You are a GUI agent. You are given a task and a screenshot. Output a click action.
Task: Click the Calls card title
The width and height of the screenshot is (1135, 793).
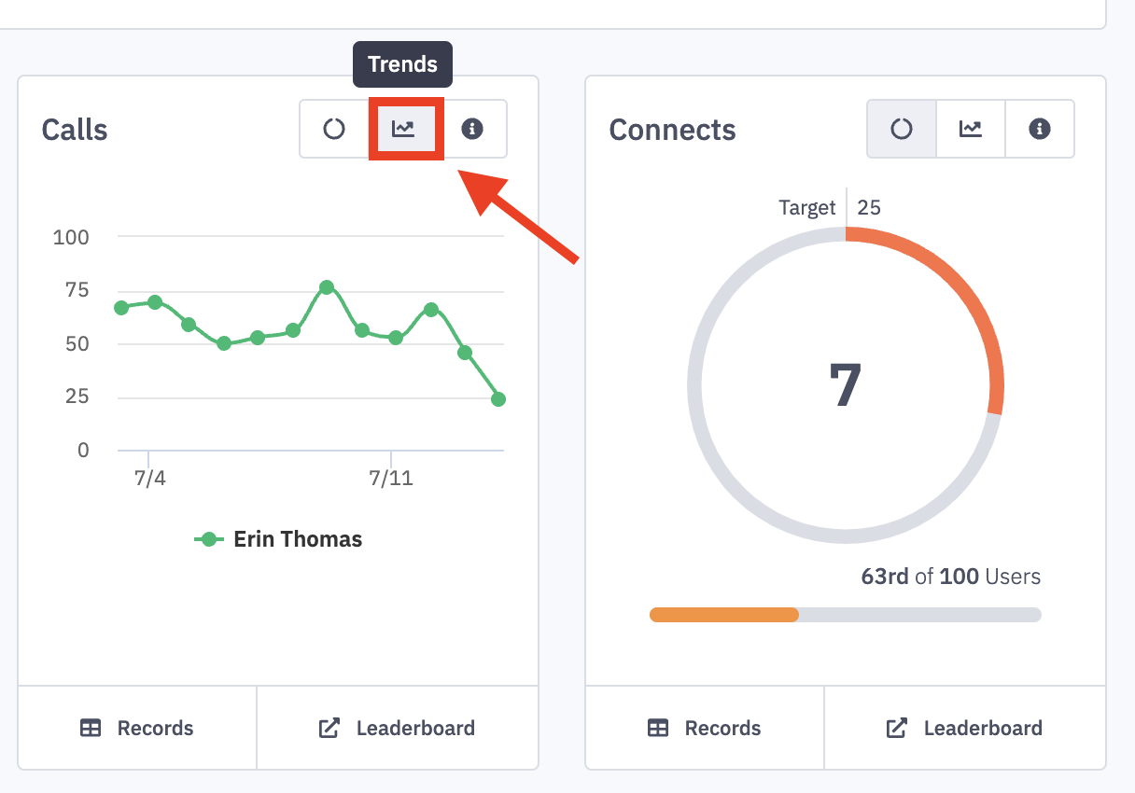click(x=75, y=130)
